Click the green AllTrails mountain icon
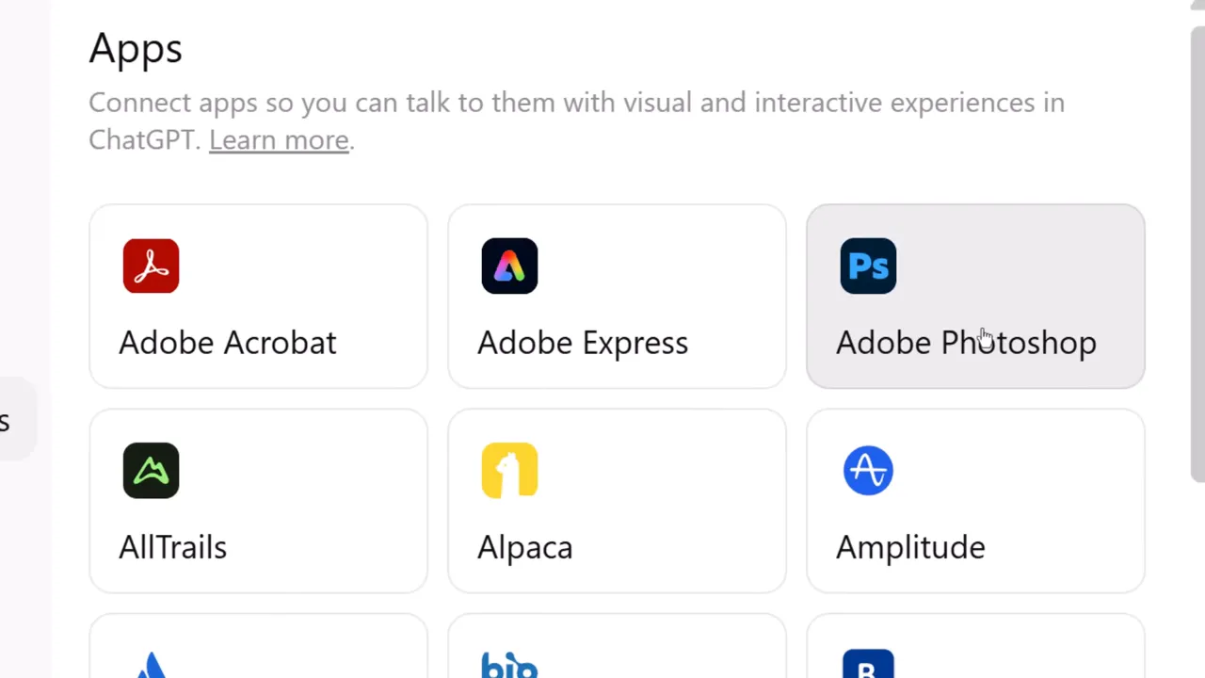Image resolution: width=1205 pixels, height=678 pixels. [151, 470]
